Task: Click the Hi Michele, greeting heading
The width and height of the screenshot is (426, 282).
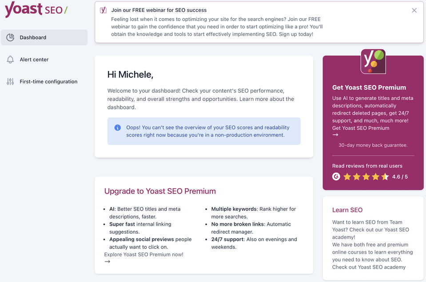Action: (x=131, y=74)
